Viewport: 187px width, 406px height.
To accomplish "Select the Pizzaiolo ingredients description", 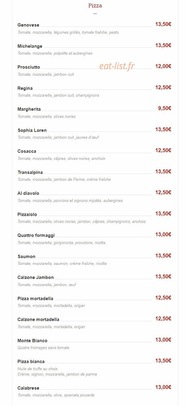I will (x=82, y=222).
